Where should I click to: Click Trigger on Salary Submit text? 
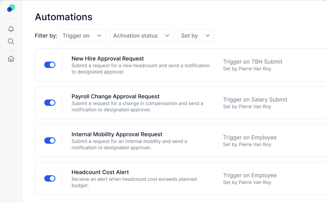click(x=255, y=100)
